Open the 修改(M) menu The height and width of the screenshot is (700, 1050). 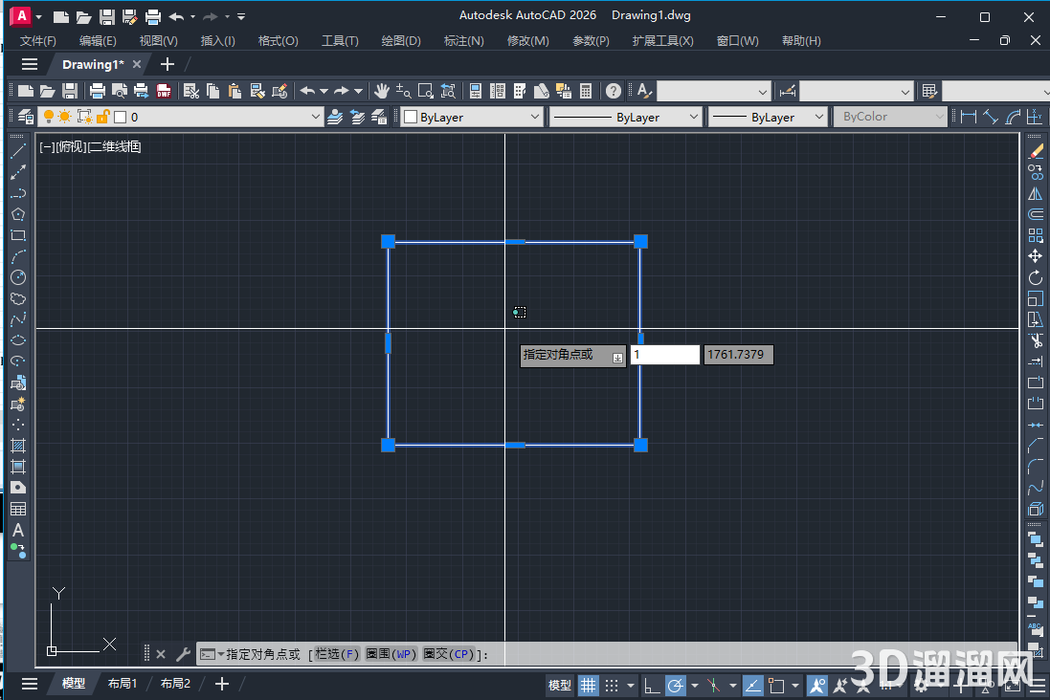pyautogui.click(x=528, y=41)
